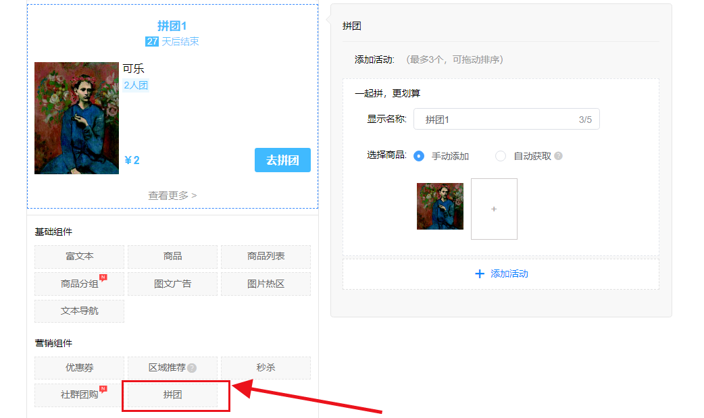Click the 营销组件 section heading

coord(53,344)
